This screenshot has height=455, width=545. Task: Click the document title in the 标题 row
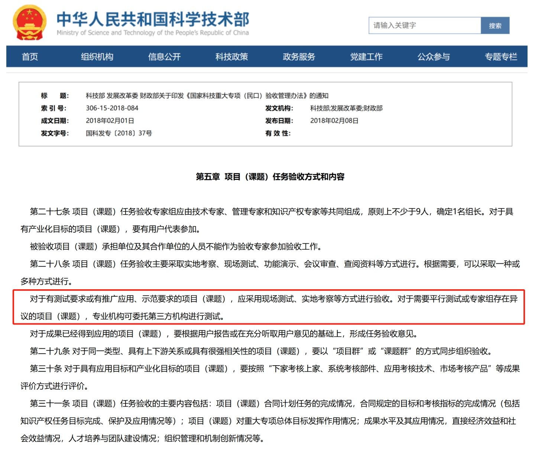pyautogui.click(x=207, y=96)
